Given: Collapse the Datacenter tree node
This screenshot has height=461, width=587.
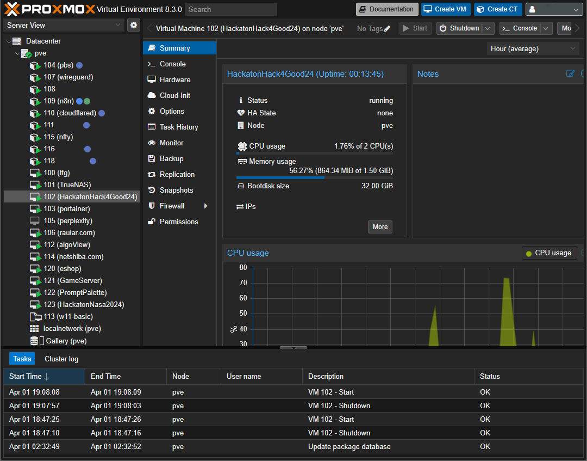Looking at the screenshot, I should [x=8, y=41].
